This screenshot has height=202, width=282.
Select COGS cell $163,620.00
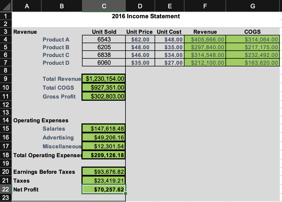point(253,63)
